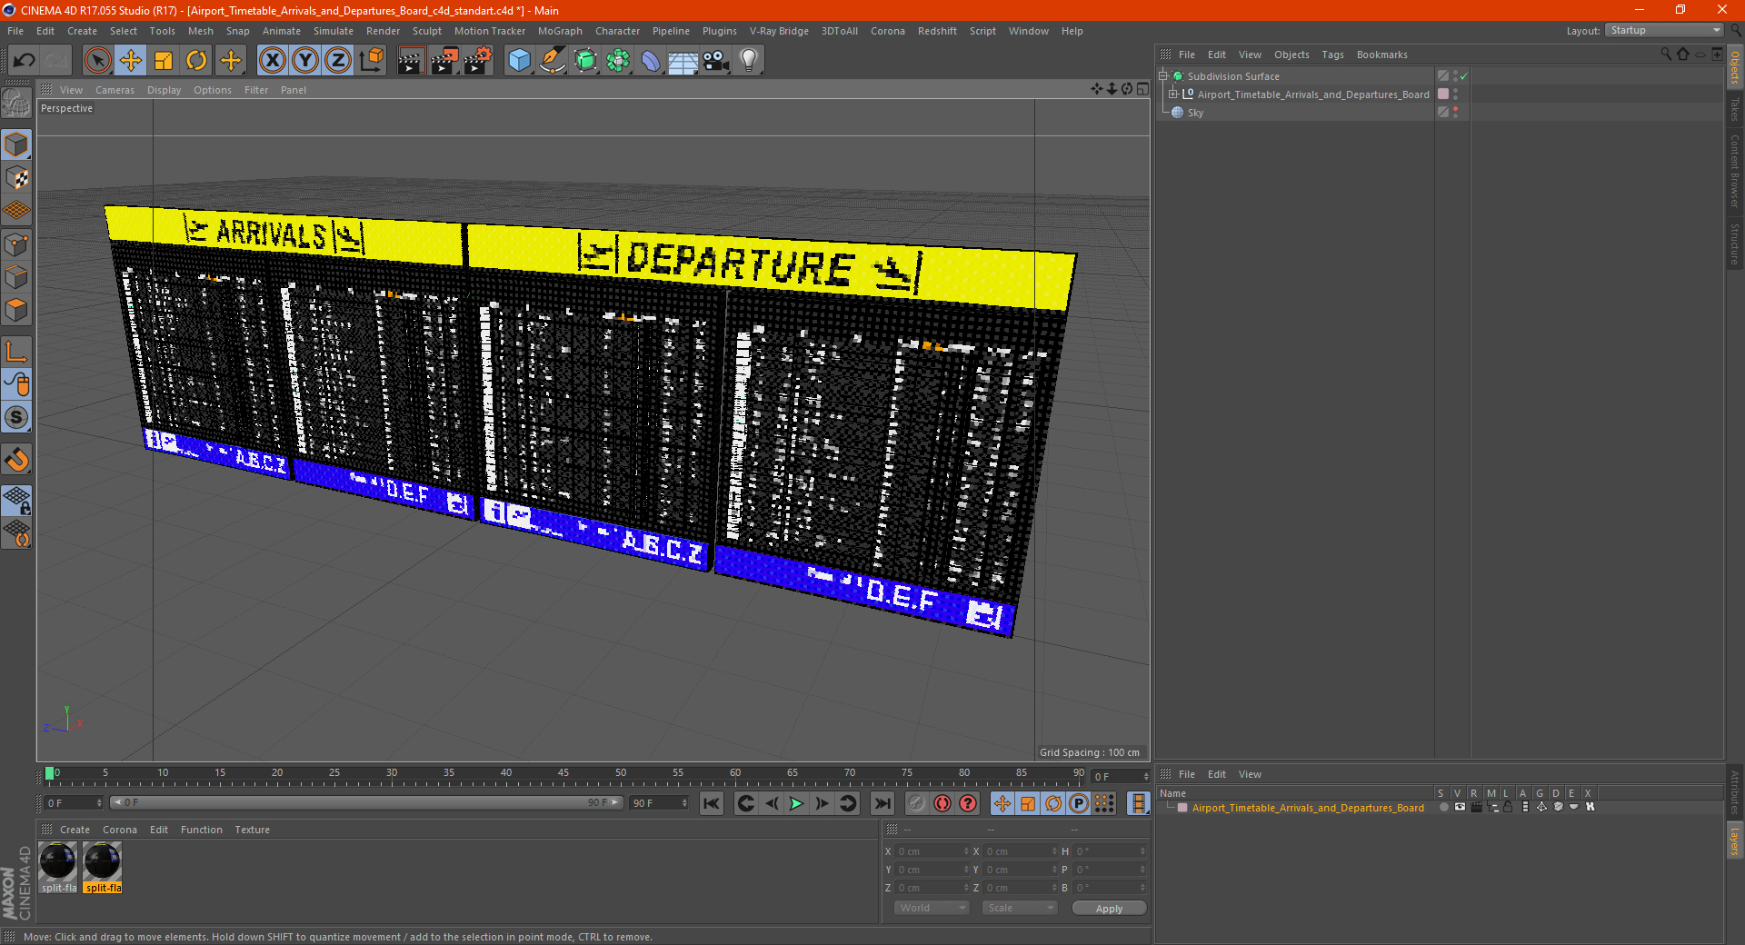Screen dimensions: 1745x945
Task: Toggle X axis lock
Action: [272, 61]
